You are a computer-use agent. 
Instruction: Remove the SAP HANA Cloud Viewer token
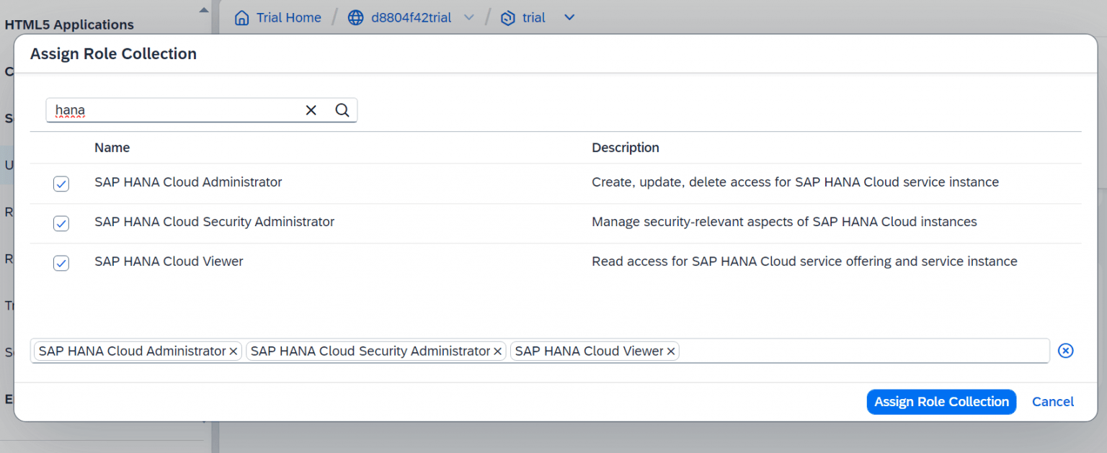670,351
